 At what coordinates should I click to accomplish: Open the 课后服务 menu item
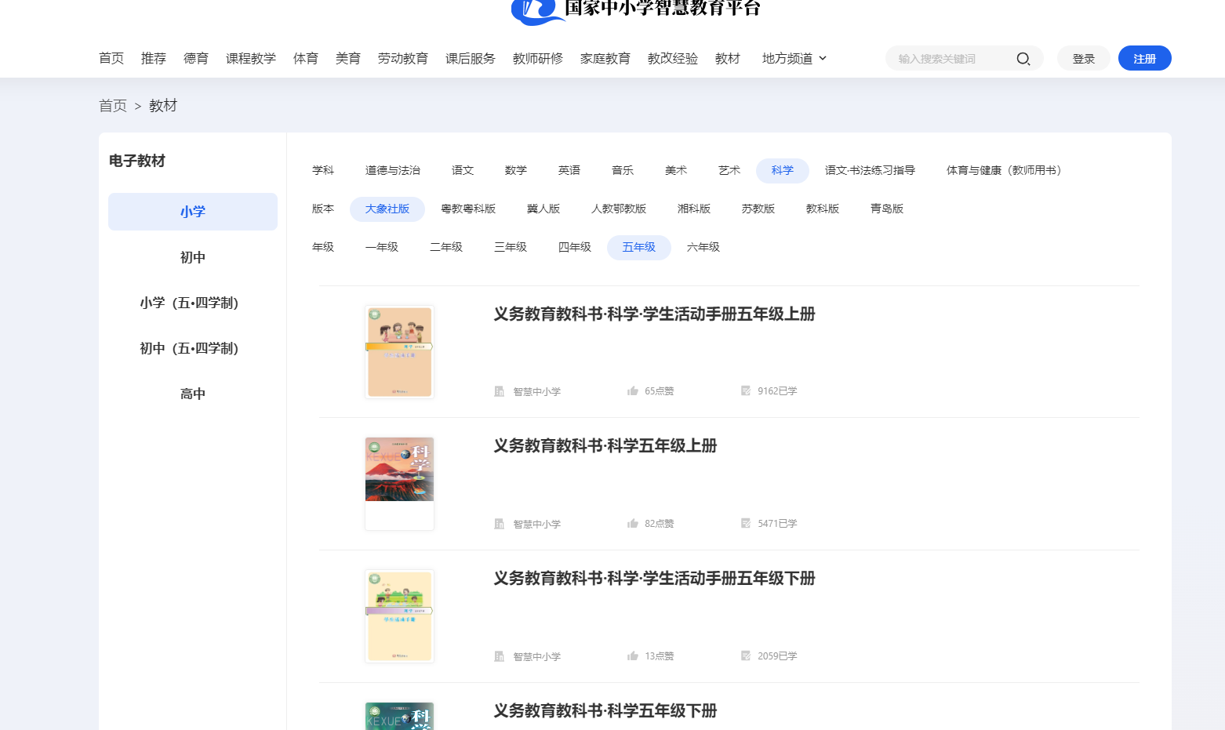[x=471, y=57]
